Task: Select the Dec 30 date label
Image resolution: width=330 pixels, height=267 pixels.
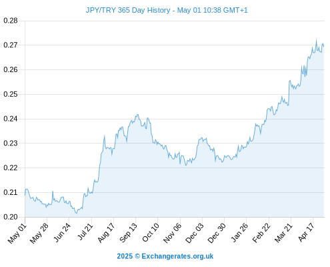Action: click(x=217, y=233)
